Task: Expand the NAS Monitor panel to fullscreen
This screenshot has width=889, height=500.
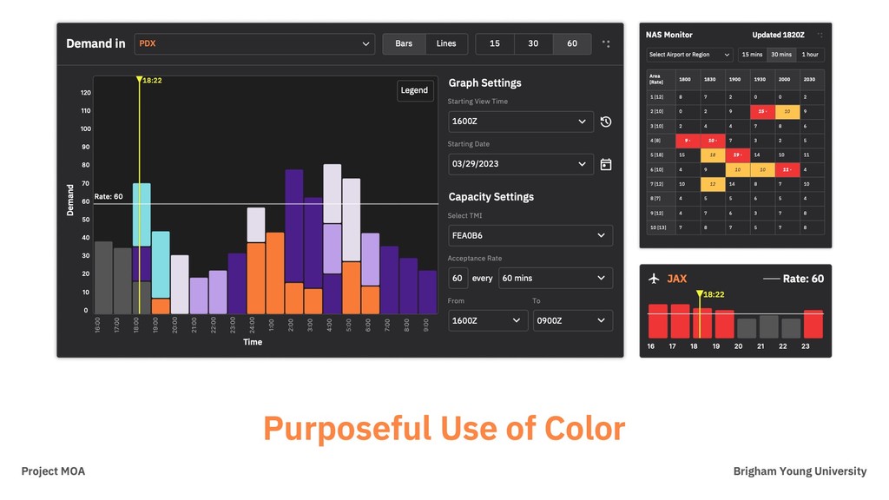Action: point(820,35)
